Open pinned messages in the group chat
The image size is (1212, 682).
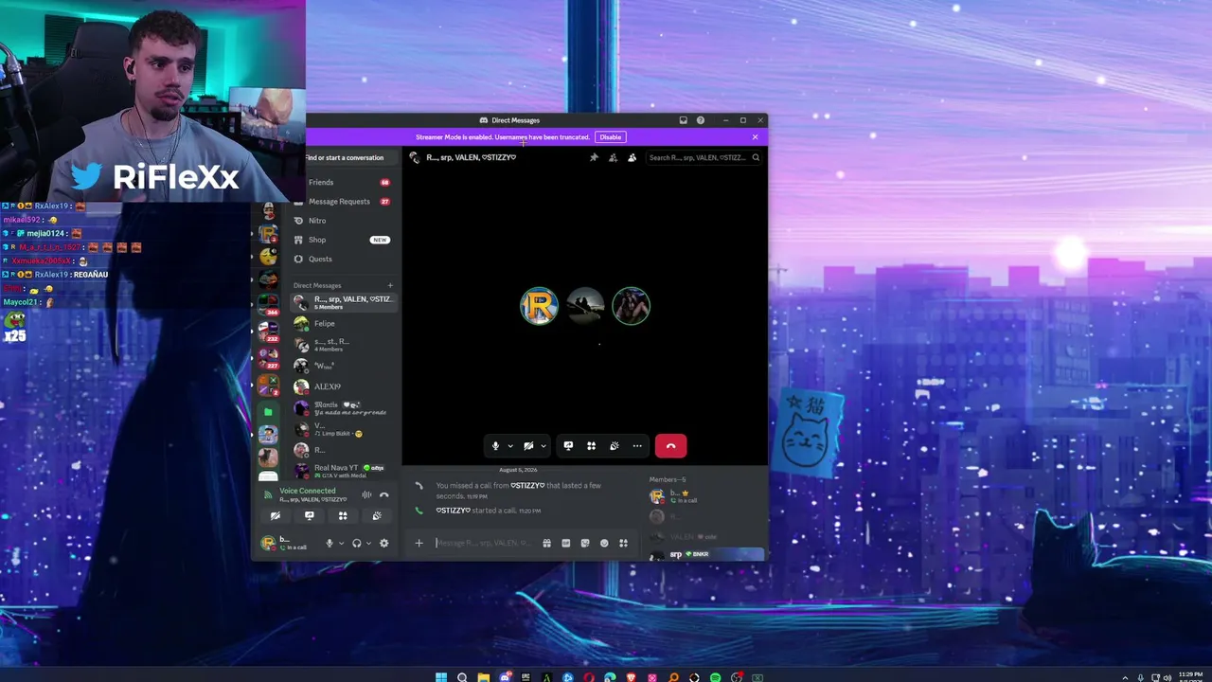click(594, 157)
